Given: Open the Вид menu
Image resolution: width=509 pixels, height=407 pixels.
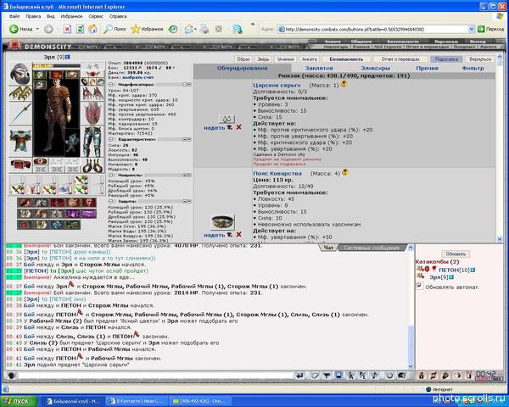Looking at the screenshot, I should [50, 16].
